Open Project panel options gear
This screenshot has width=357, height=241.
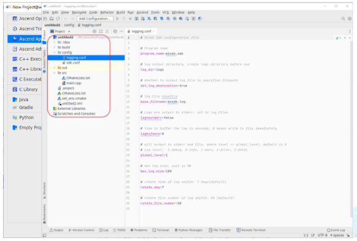pos(115,31)
